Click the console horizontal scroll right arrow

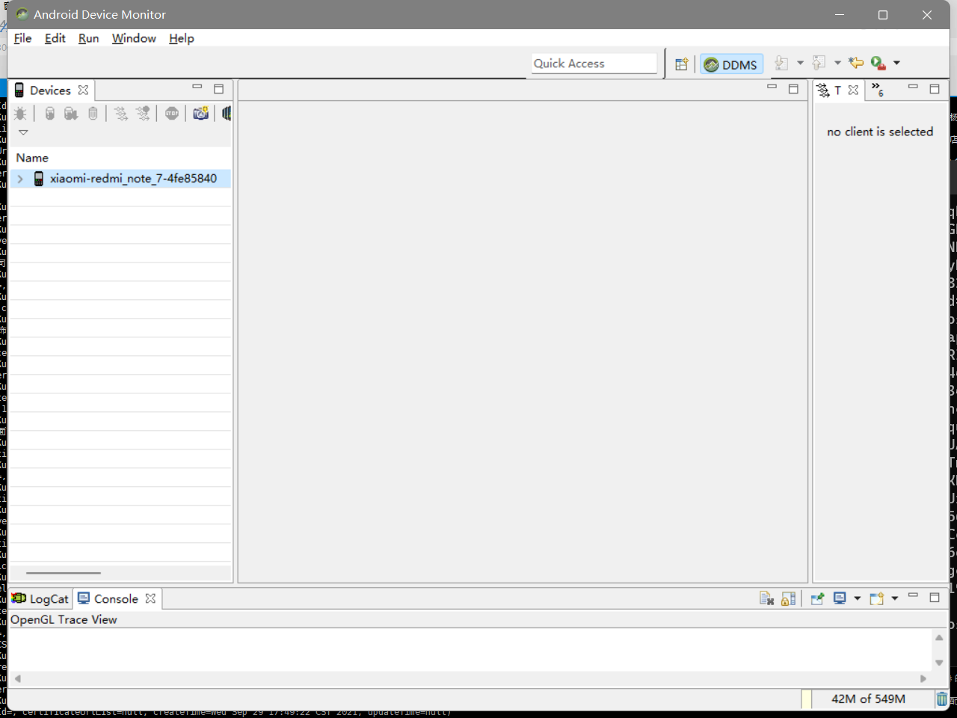(923, 678)
